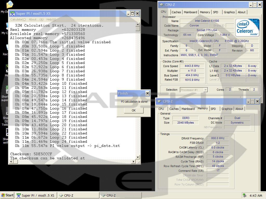Screen dimensions: 266x199
Task: Switch to SPD tab in bottom CPU-Z window
Action: 213,109
